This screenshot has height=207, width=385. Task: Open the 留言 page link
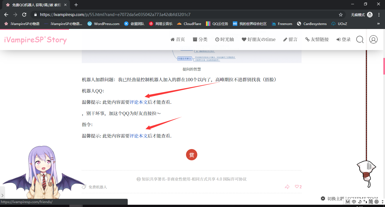coord(290,39)
